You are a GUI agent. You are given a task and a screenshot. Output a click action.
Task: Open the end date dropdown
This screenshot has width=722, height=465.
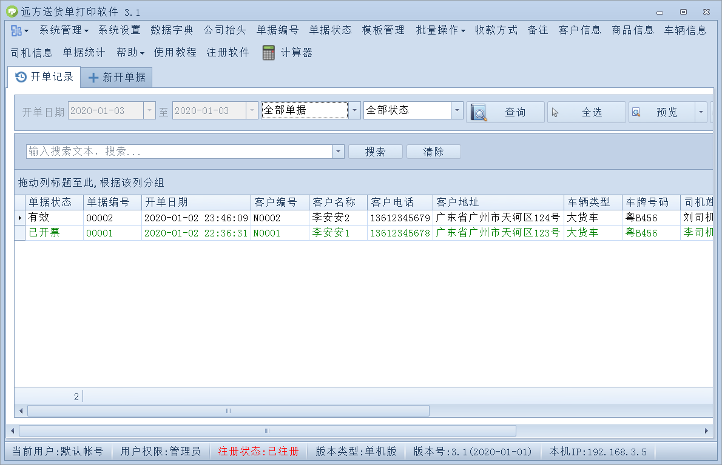tap(252, 110)
